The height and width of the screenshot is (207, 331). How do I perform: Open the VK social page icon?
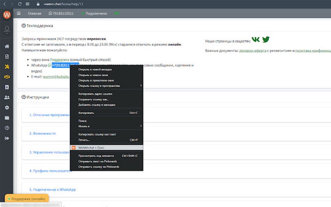[256, 40]
